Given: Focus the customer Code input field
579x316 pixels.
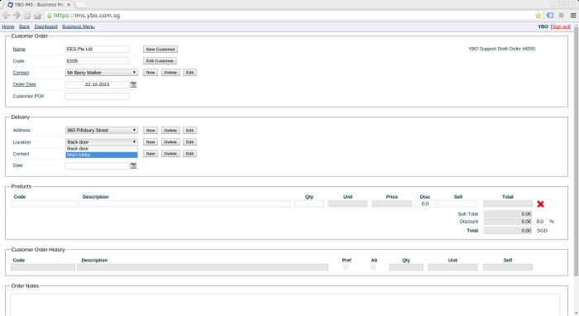Looking at the screenshot, I should point(97,61).
